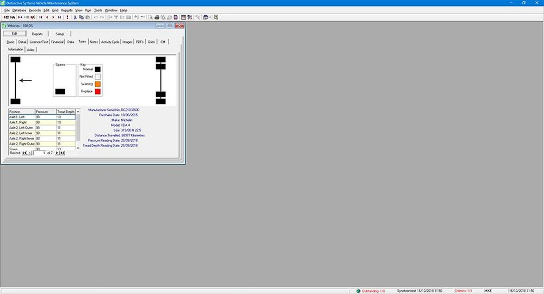The height and width of the screenshot is (294, 544).
Task: Click the page document toolbar icon
Action: [176, 17]
